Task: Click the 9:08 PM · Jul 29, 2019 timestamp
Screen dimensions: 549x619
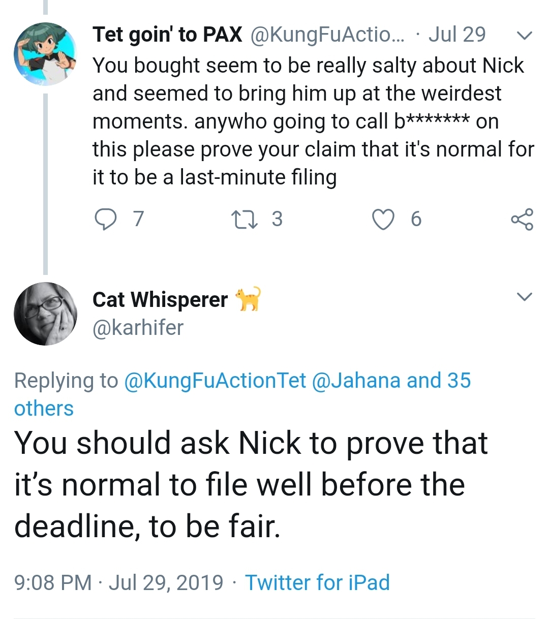Action: tap(119, 582)
